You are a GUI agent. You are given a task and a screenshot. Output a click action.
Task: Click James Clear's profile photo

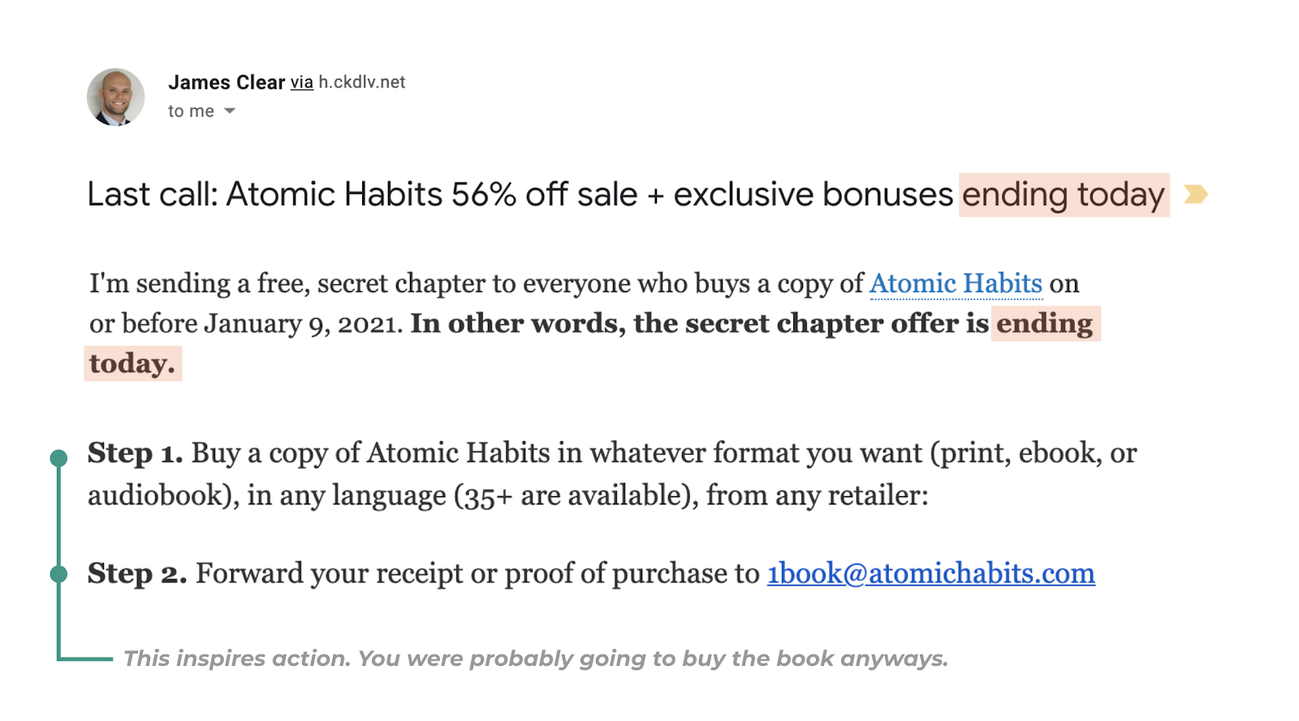116,97
